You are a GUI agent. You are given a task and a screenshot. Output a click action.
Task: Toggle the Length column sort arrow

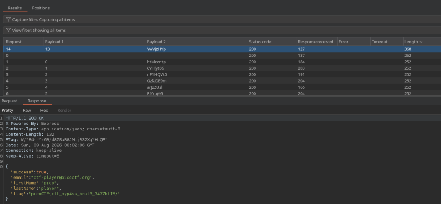(421, 42)
